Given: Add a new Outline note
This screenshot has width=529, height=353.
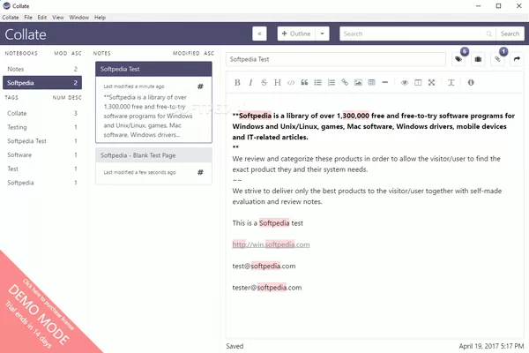Looking at the screenshot, I should pyautogui.click(x=295, y=34).
